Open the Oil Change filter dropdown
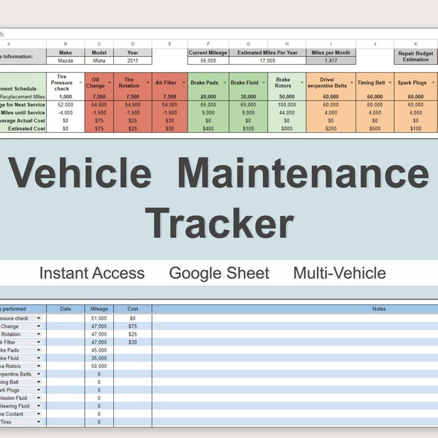This screenshot has height=438, width=438. click(x=109, y=82)
